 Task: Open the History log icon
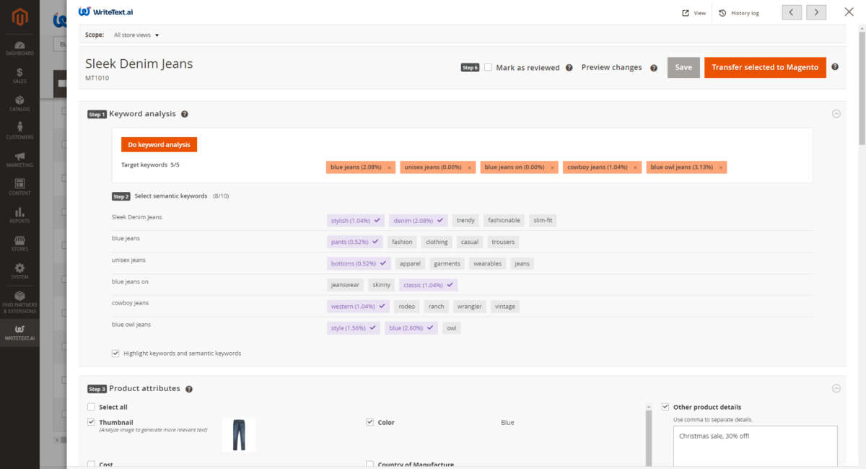tap(722, 13)
